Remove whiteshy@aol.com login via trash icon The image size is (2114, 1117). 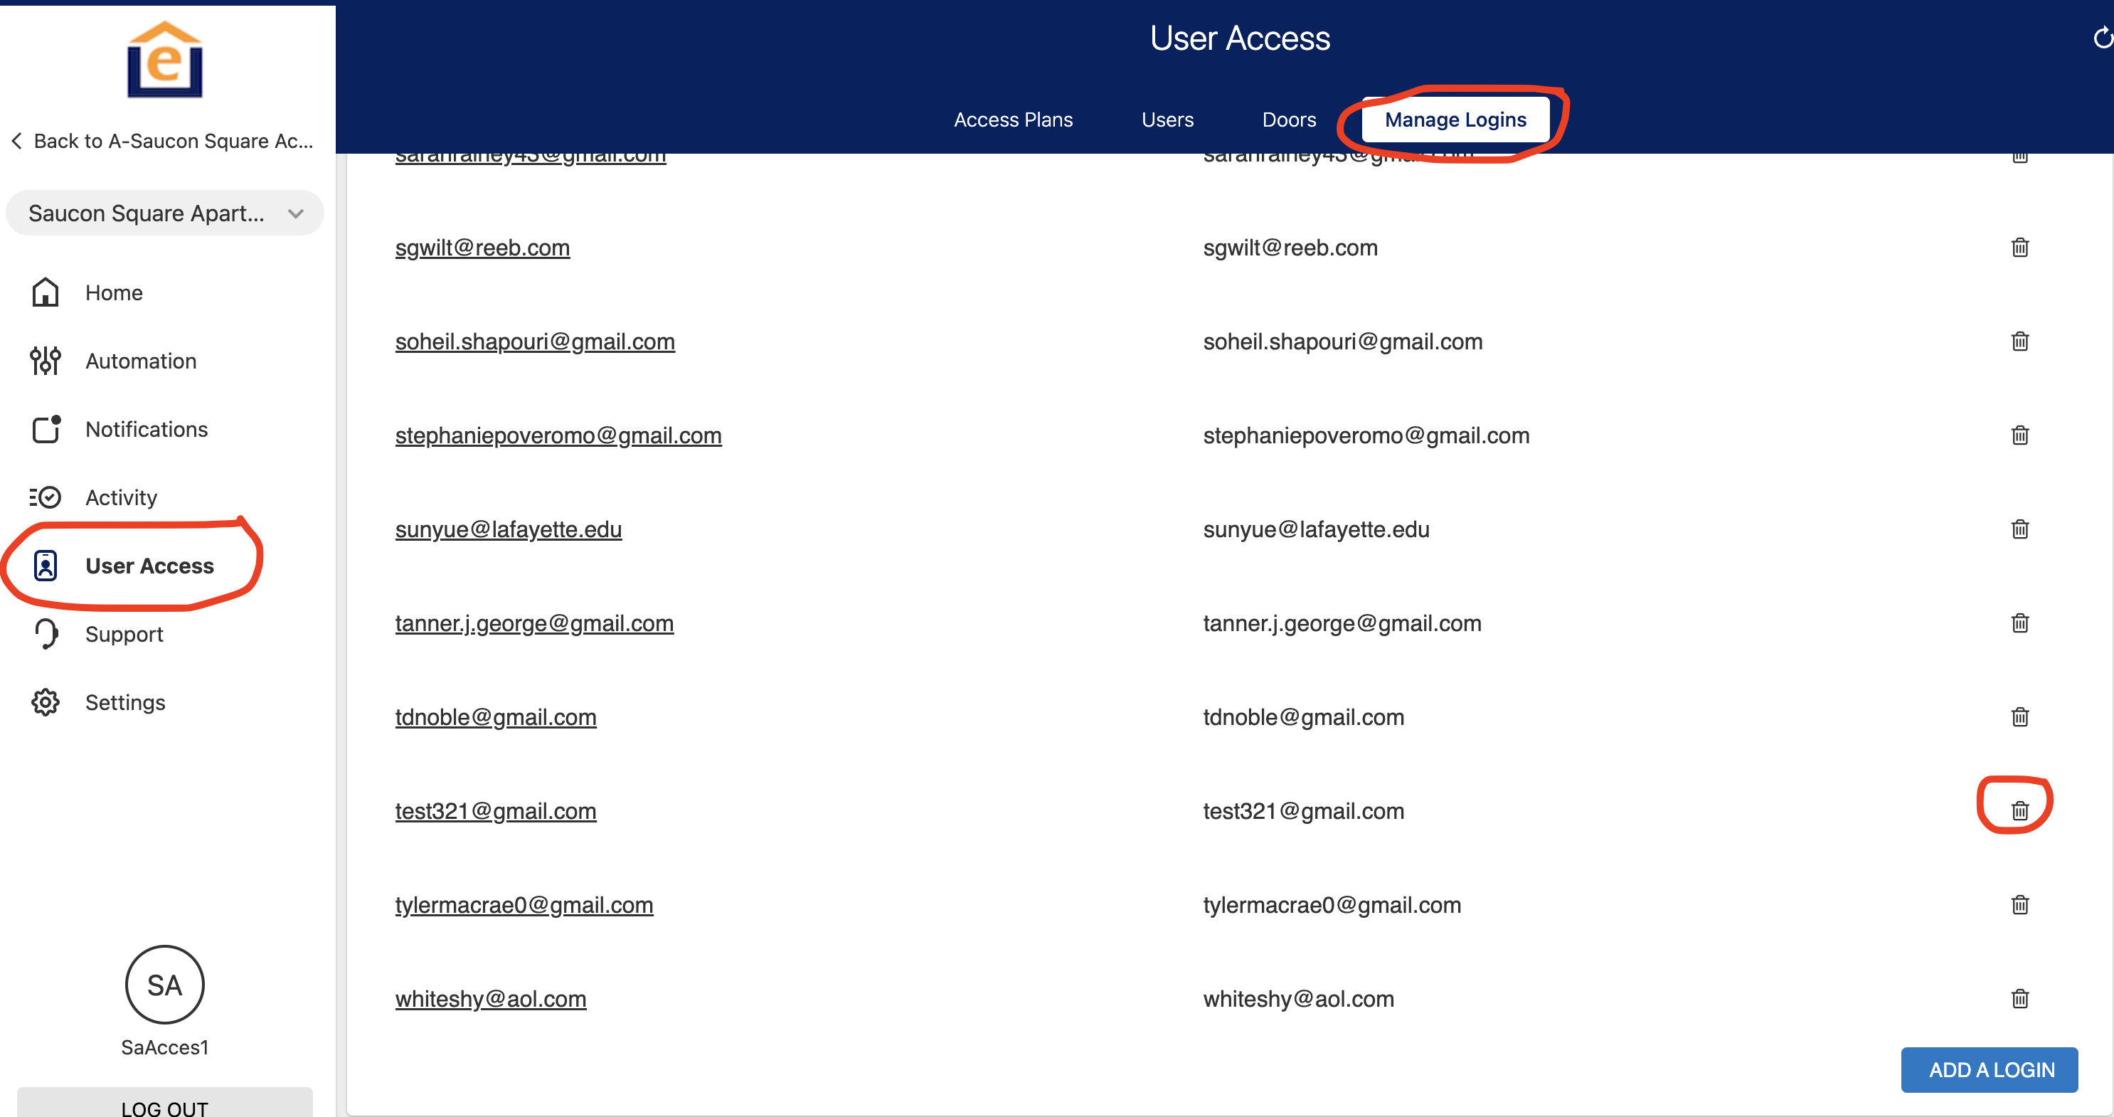pos(2019,999)
